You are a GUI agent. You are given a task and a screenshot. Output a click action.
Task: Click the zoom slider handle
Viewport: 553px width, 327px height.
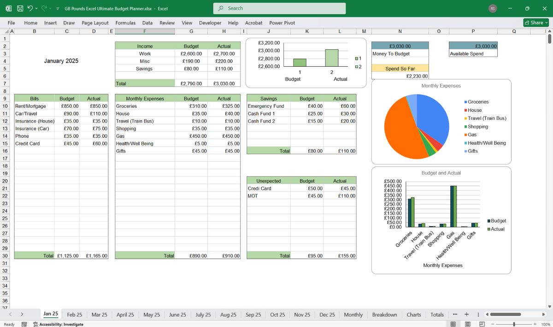pyautogui.click(x=514, y=324)
